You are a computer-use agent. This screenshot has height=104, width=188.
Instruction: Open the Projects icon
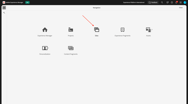(x=71, y=30)
